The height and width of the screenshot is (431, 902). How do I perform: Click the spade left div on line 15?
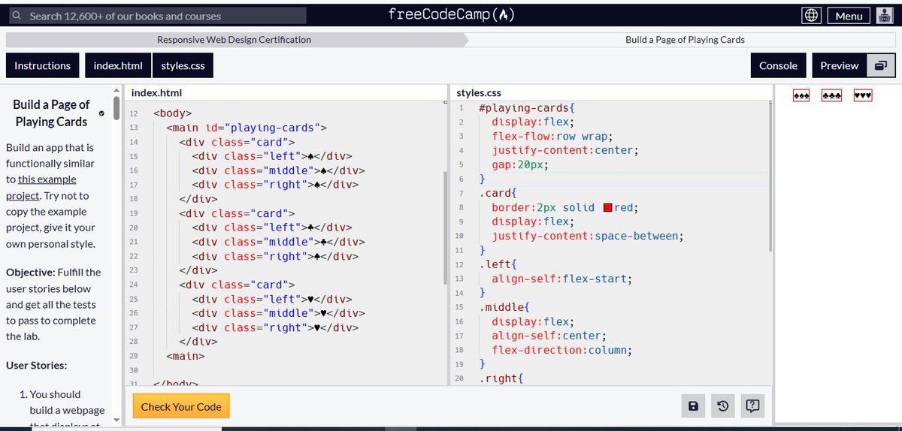pyautogui.click(x=271, y=156)
